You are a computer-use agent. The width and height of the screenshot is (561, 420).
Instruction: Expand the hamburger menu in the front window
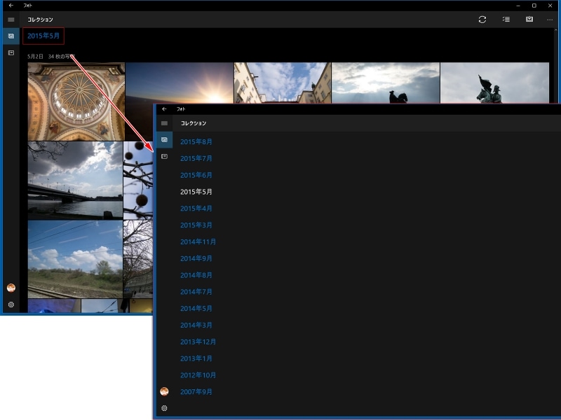(x=164, y=123)
